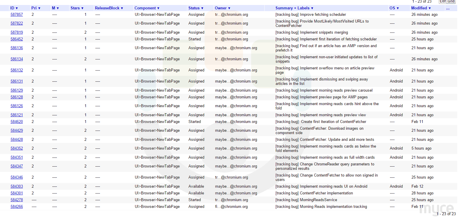
Task: Click summary 'Create first iteration of ContentFetcher'
Action: tap(334, 122)
